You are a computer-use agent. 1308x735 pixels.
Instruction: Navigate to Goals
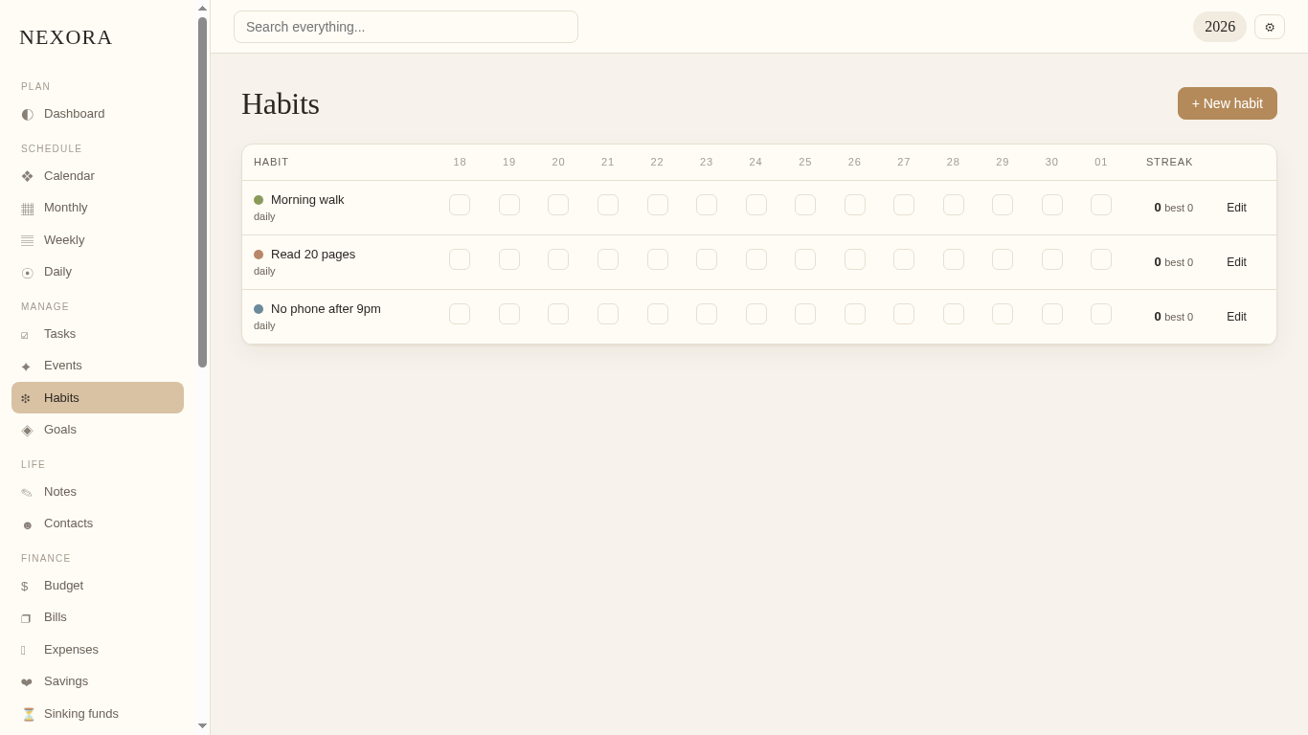point(98,430)
